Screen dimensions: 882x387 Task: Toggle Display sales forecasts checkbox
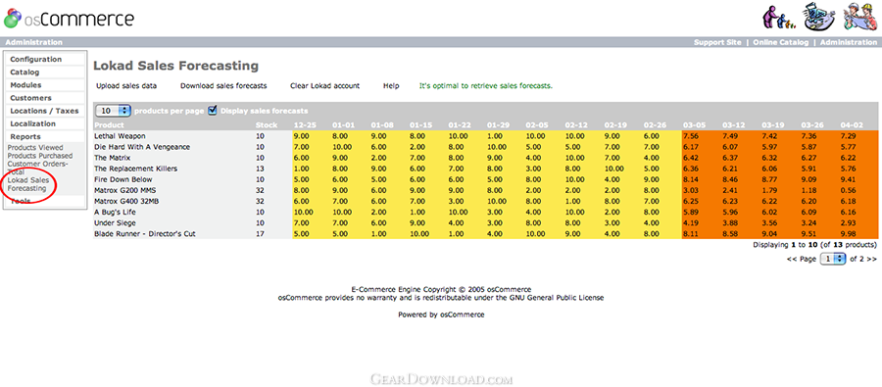click(x=213, y=111)
